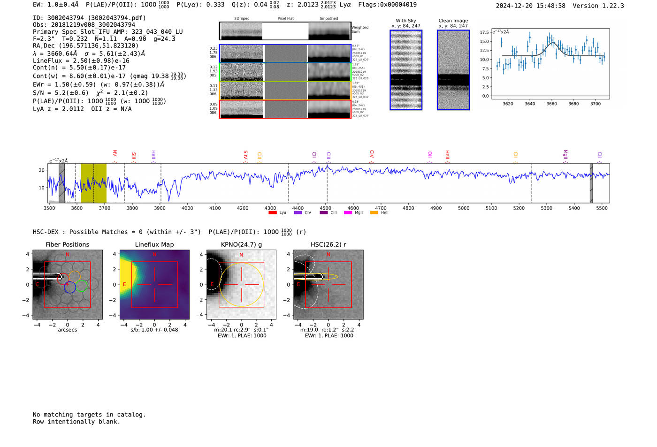The image size is (657, 447).
Task: Click 'No matching targets in catalog.' message
Action: click(x=89, y=415)
